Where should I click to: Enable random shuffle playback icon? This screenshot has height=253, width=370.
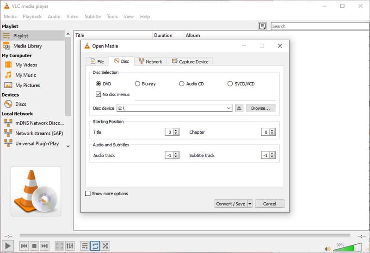(x=105, y=246)
